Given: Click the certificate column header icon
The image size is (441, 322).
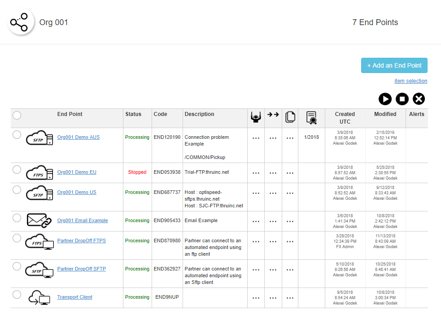Looking at the screenshot, I should point(311,117).
